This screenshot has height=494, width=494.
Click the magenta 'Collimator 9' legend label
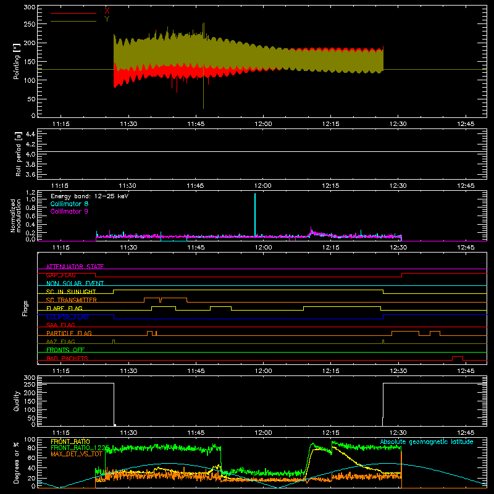[69, 211]
